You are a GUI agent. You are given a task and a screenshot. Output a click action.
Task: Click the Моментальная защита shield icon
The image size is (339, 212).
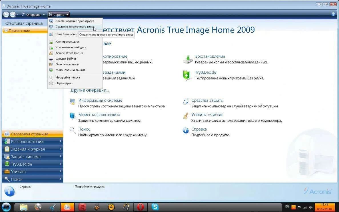pyautogui.click(x=73, y=116)
